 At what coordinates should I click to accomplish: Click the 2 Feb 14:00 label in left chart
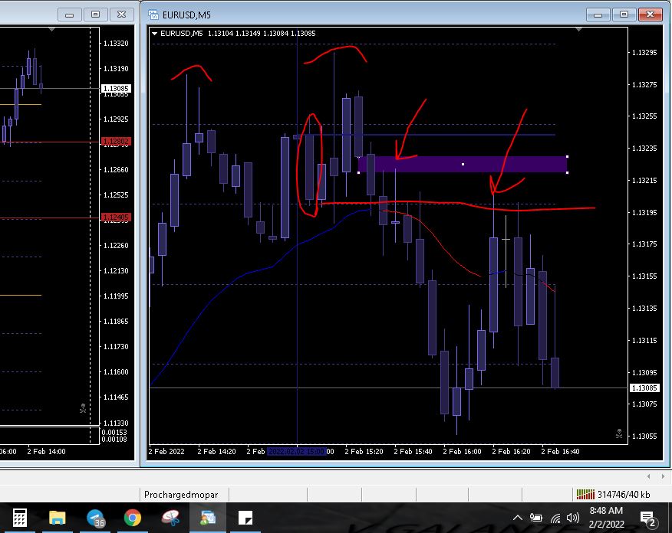pyautogui.click(x=46, y=451)
